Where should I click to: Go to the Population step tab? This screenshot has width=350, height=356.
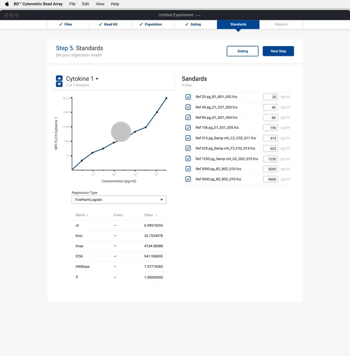(x=153, y=24)
